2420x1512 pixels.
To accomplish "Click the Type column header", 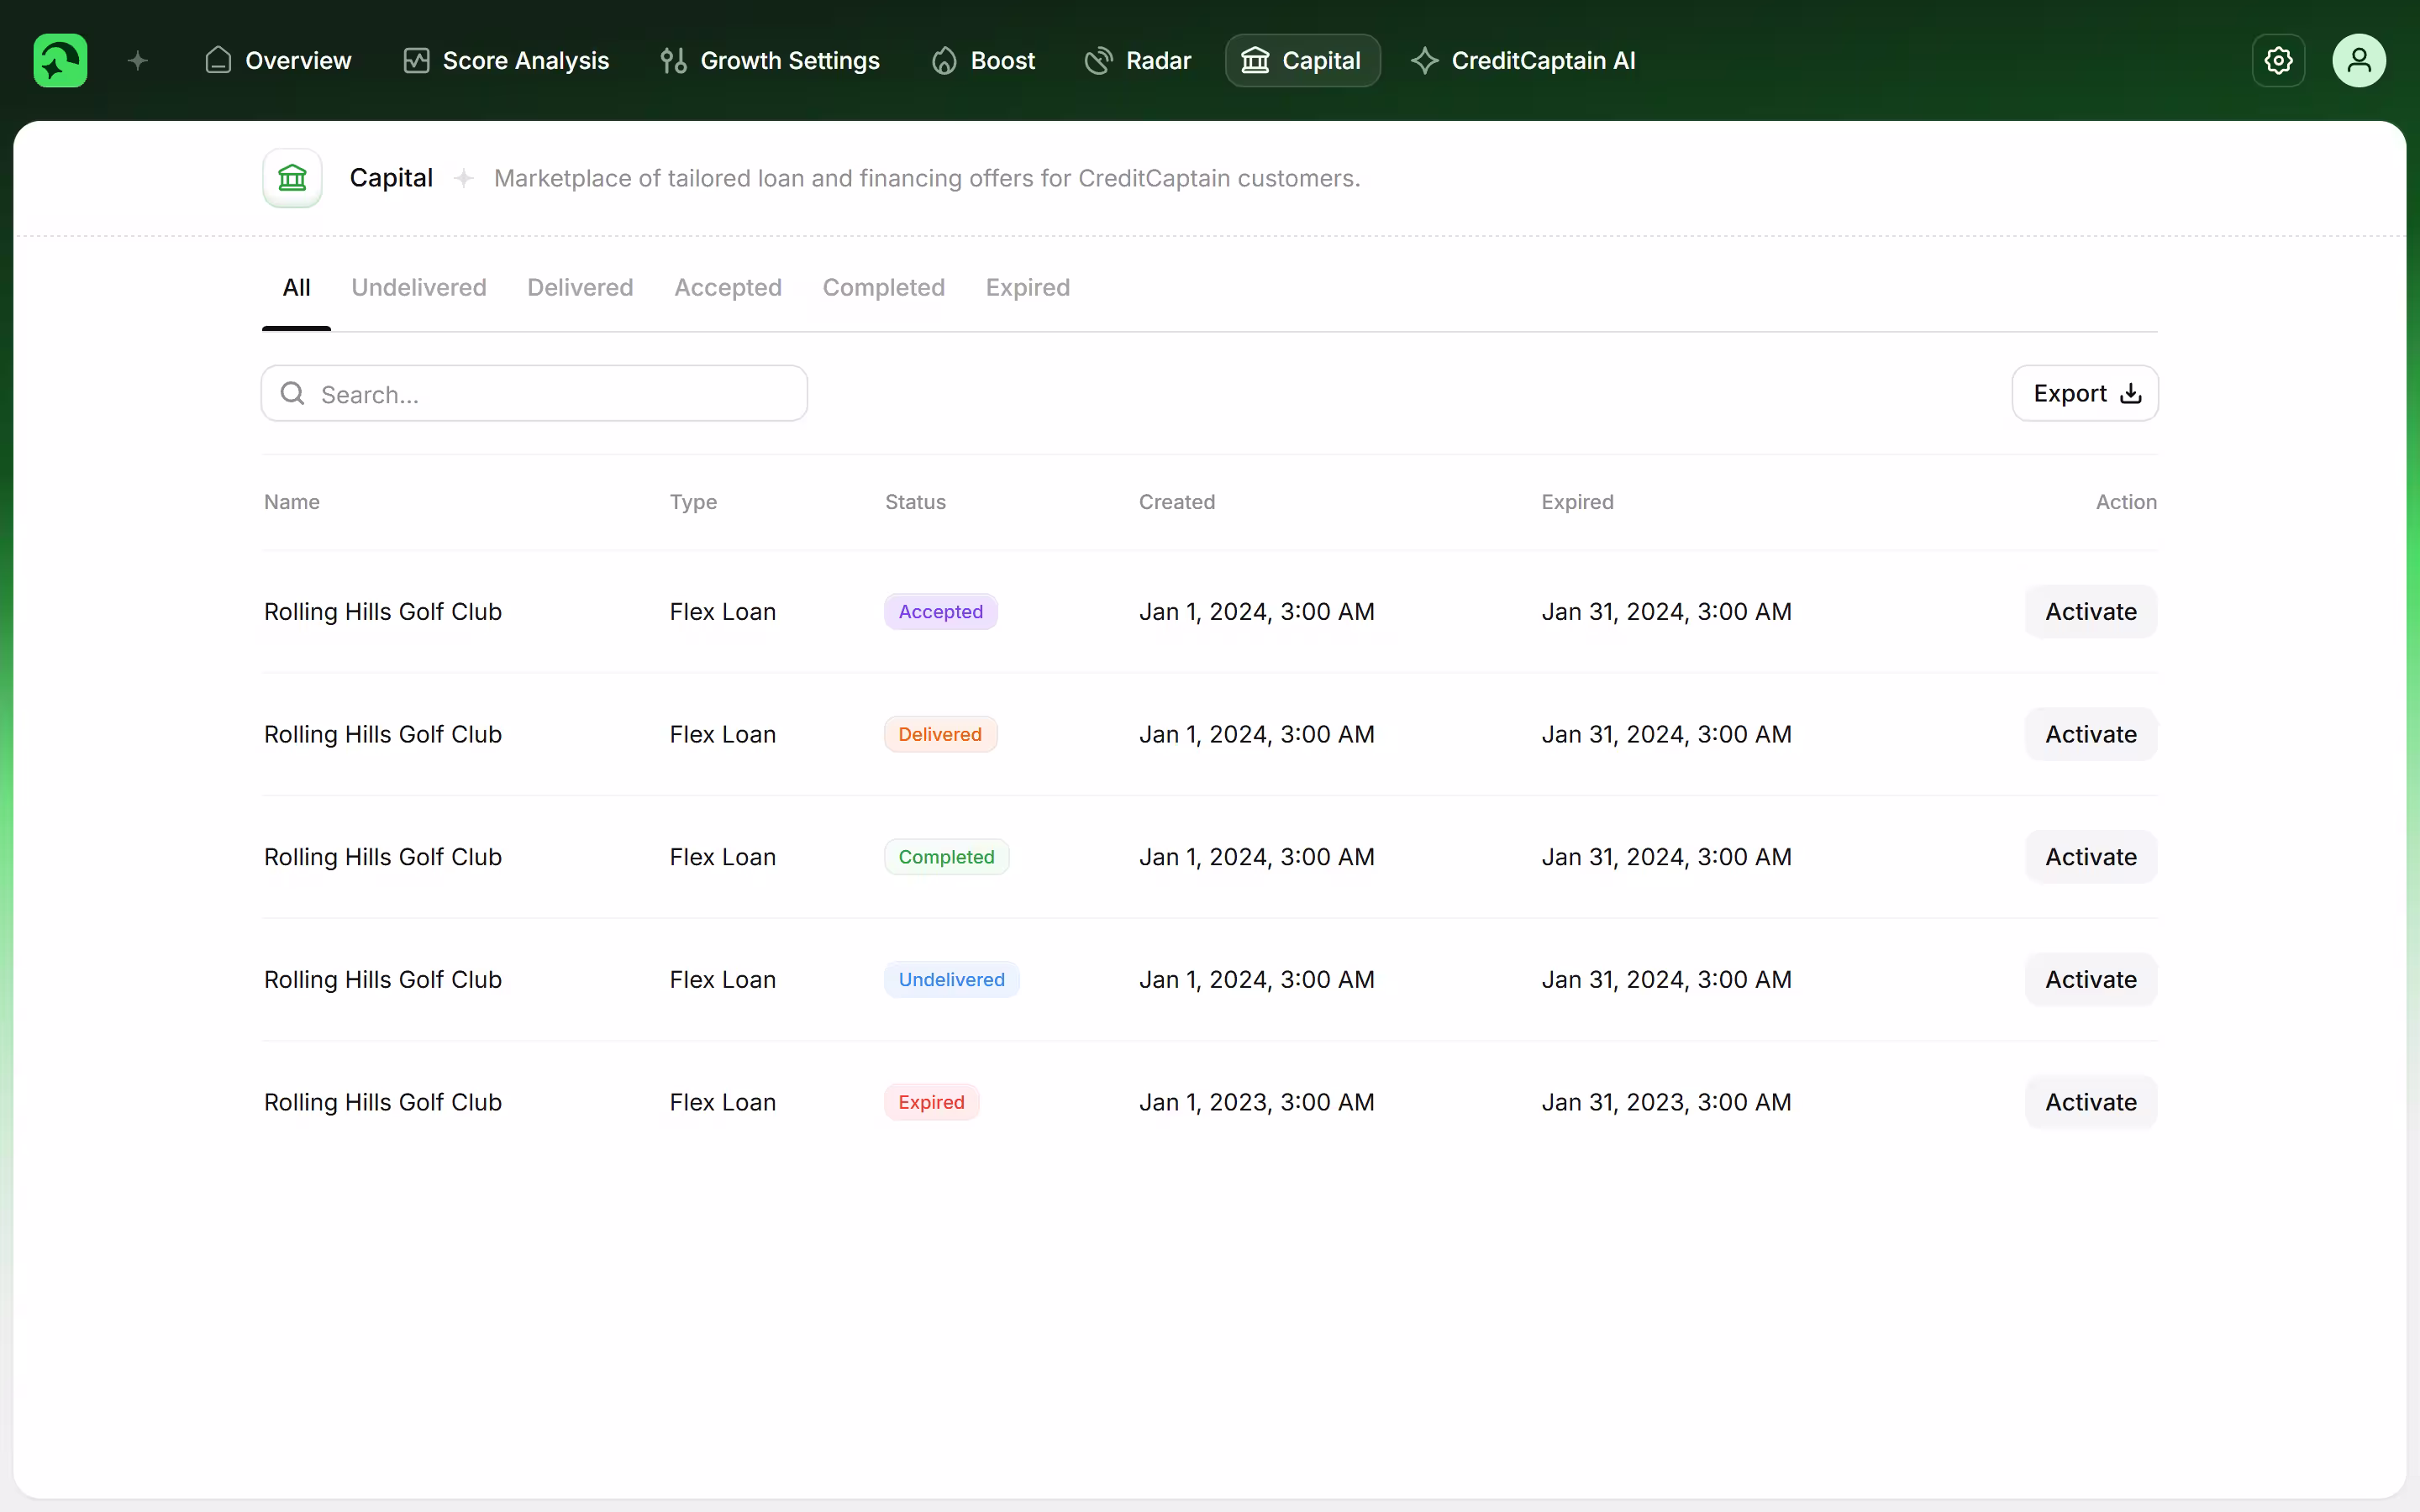I will 693,502.
